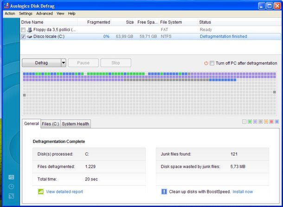This screenshot has width=283, height=207.
Task: Click the green legend color swatch
Action: (x=250, y=122)
